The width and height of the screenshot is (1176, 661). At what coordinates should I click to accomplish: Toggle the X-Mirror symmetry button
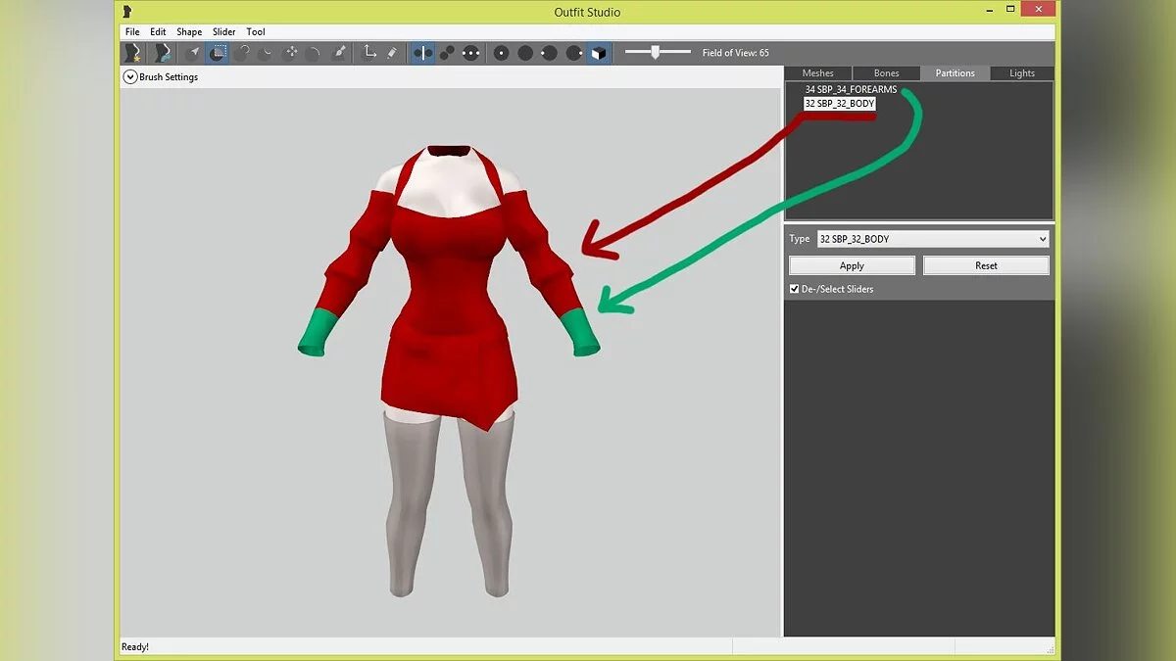point(423,53)
